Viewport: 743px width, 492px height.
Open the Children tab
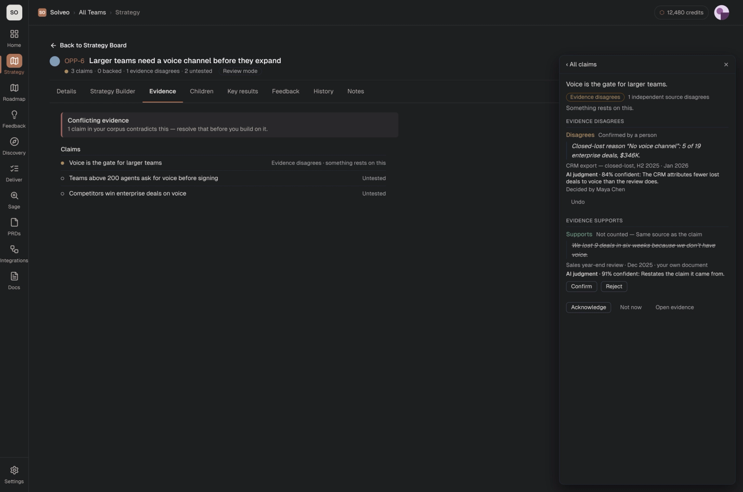(x=202, y=91)
